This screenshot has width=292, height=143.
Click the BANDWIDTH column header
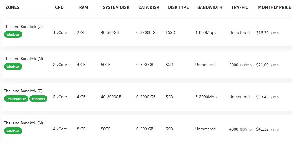pos(210,7)
